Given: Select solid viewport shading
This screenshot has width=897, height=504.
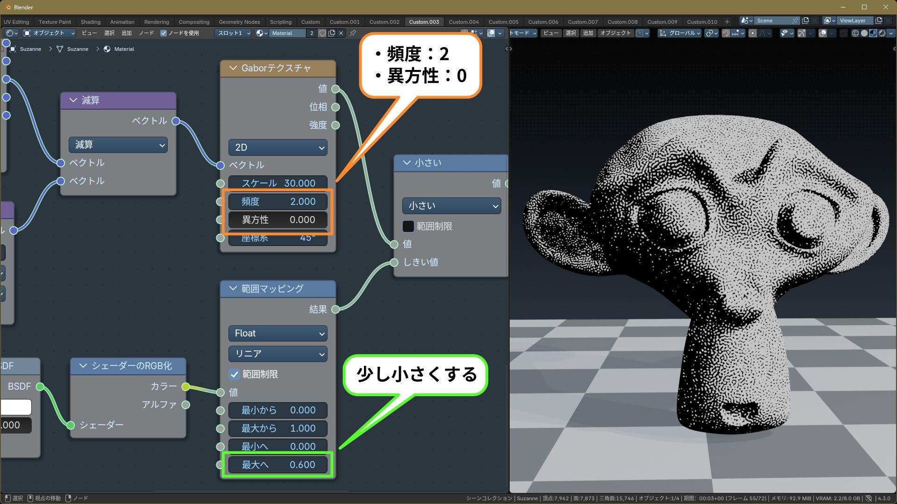Looking at the screenshot, I should point(864,33).
